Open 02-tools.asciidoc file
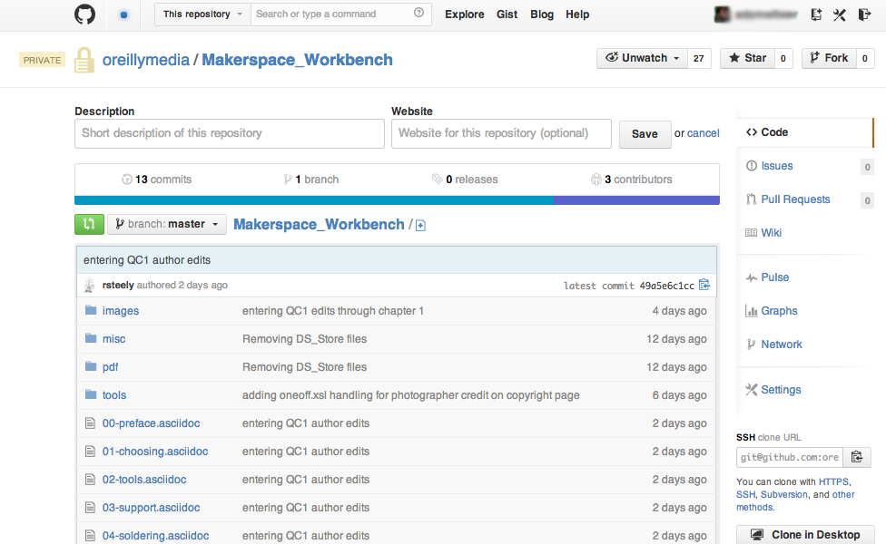 pos(144,480)
